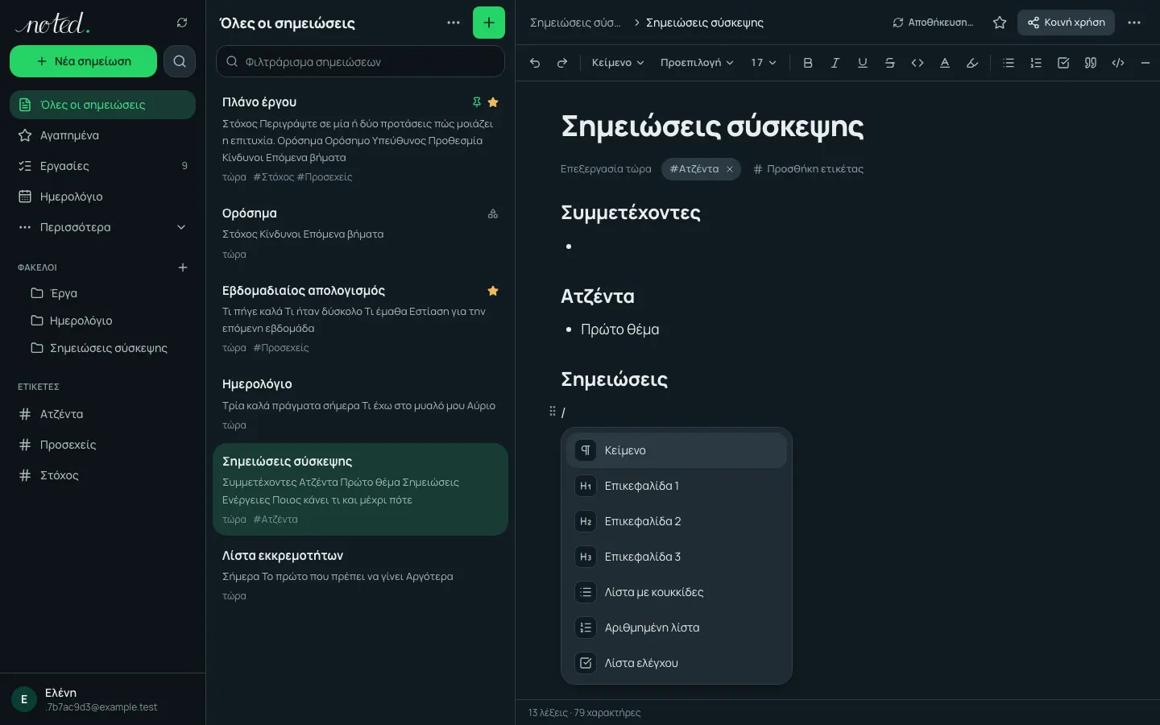The width and height of the screenshot is (1160, 725).
Task: Toggle underline formatting
Action: coord(863,63)
